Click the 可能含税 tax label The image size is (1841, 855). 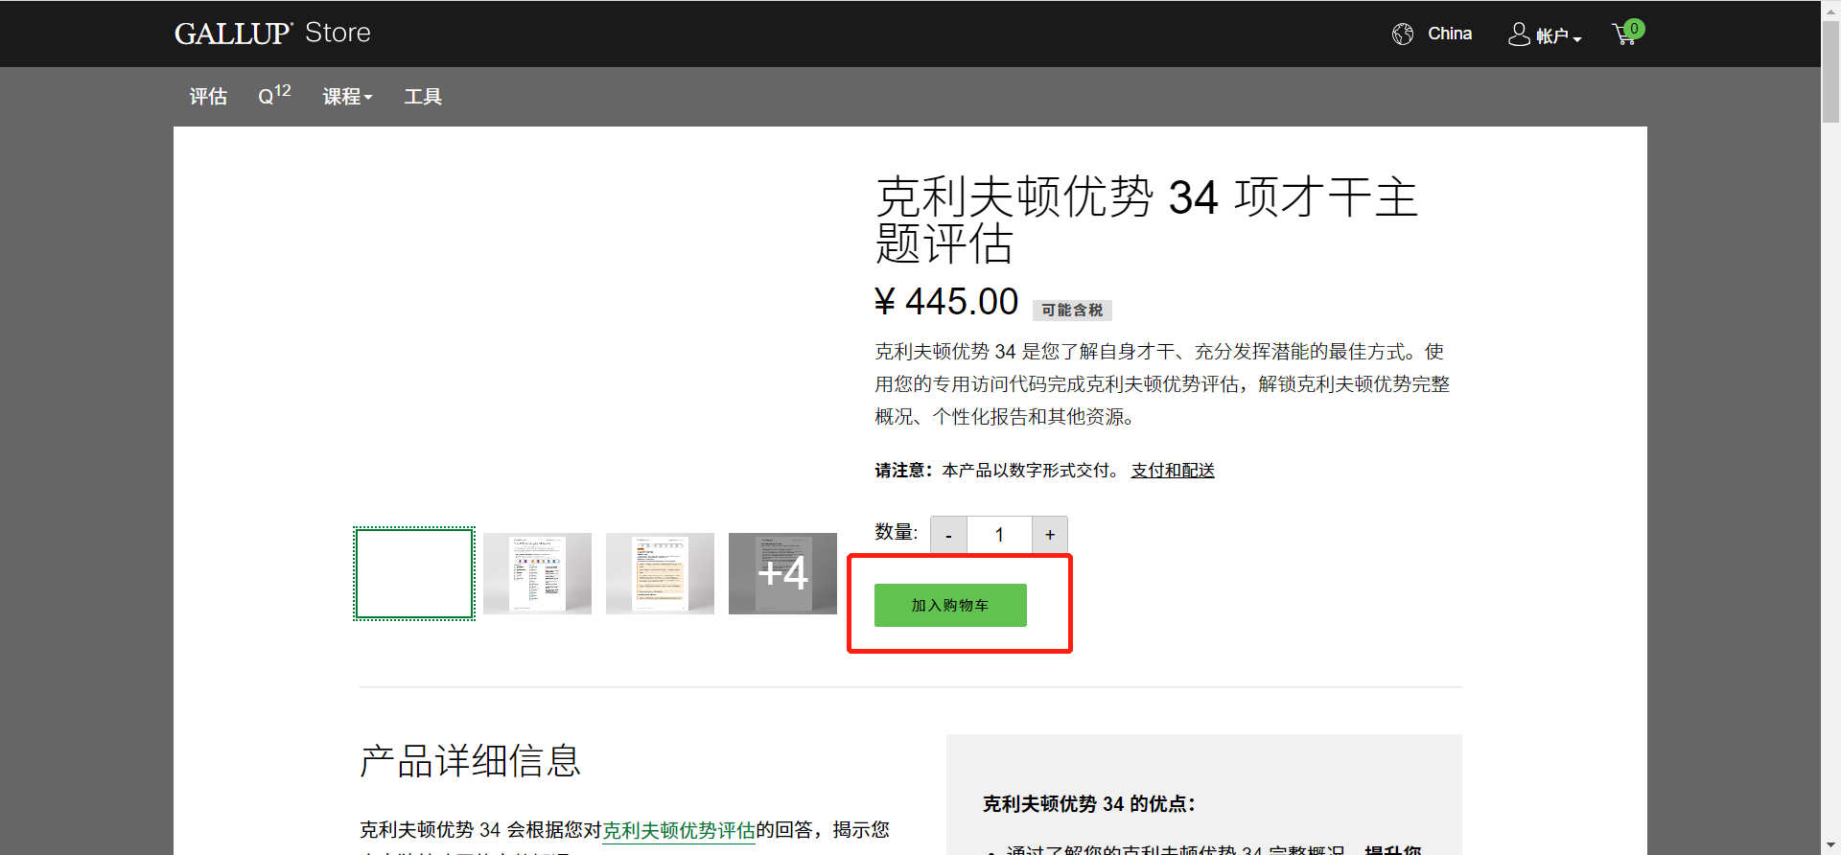tap(1072, 311)
